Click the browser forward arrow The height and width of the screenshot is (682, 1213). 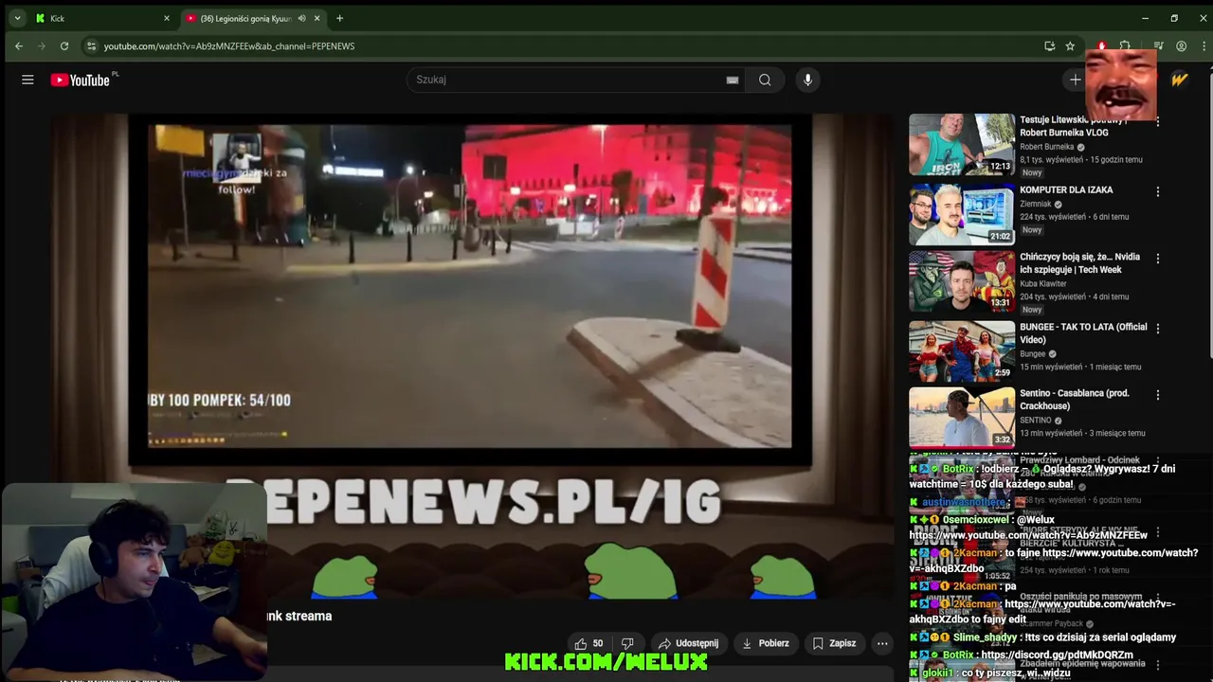(x=41, y=45)
